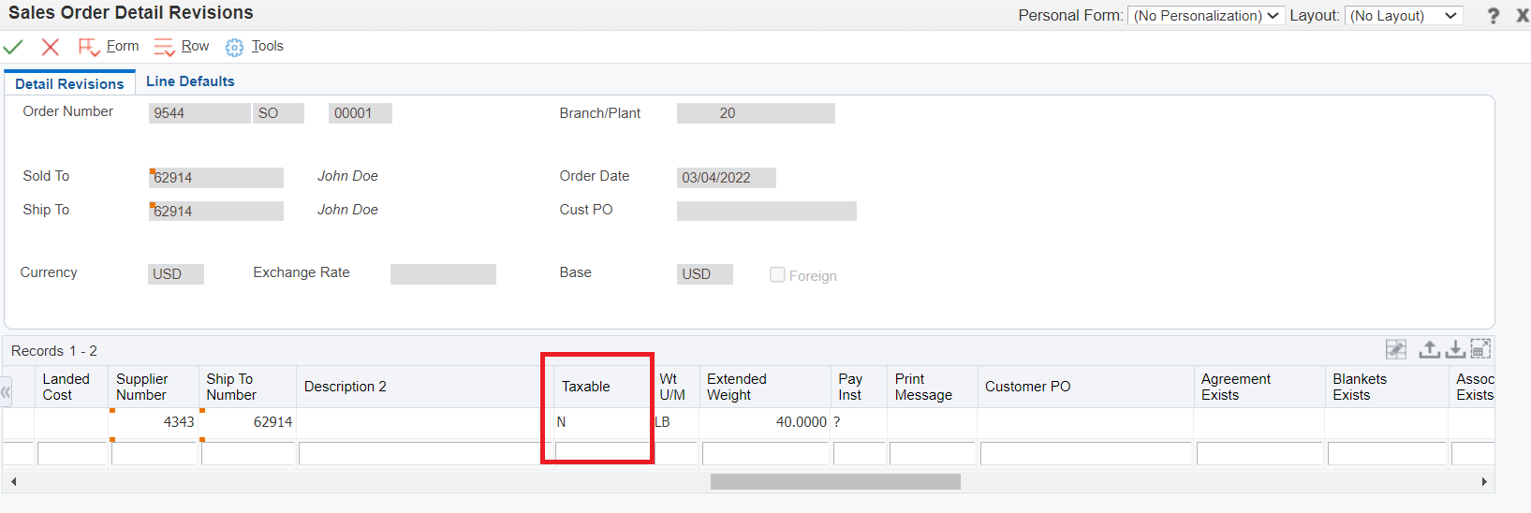Open the Tools menu
This screenshot has width=1531, height=513.
[267, 46]
